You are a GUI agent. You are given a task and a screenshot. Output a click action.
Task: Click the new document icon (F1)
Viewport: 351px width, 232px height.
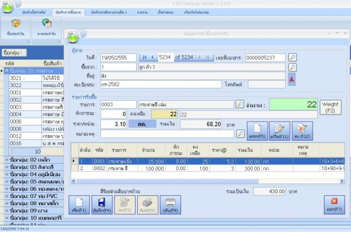point(78,206)
